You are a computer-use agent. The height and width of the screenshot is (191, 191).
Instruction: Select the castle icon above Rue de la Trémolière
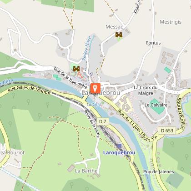point(76,69)
